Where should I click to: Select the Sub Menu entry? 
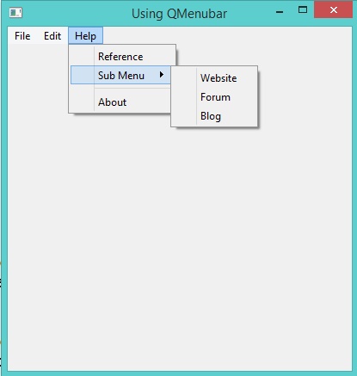120,75
